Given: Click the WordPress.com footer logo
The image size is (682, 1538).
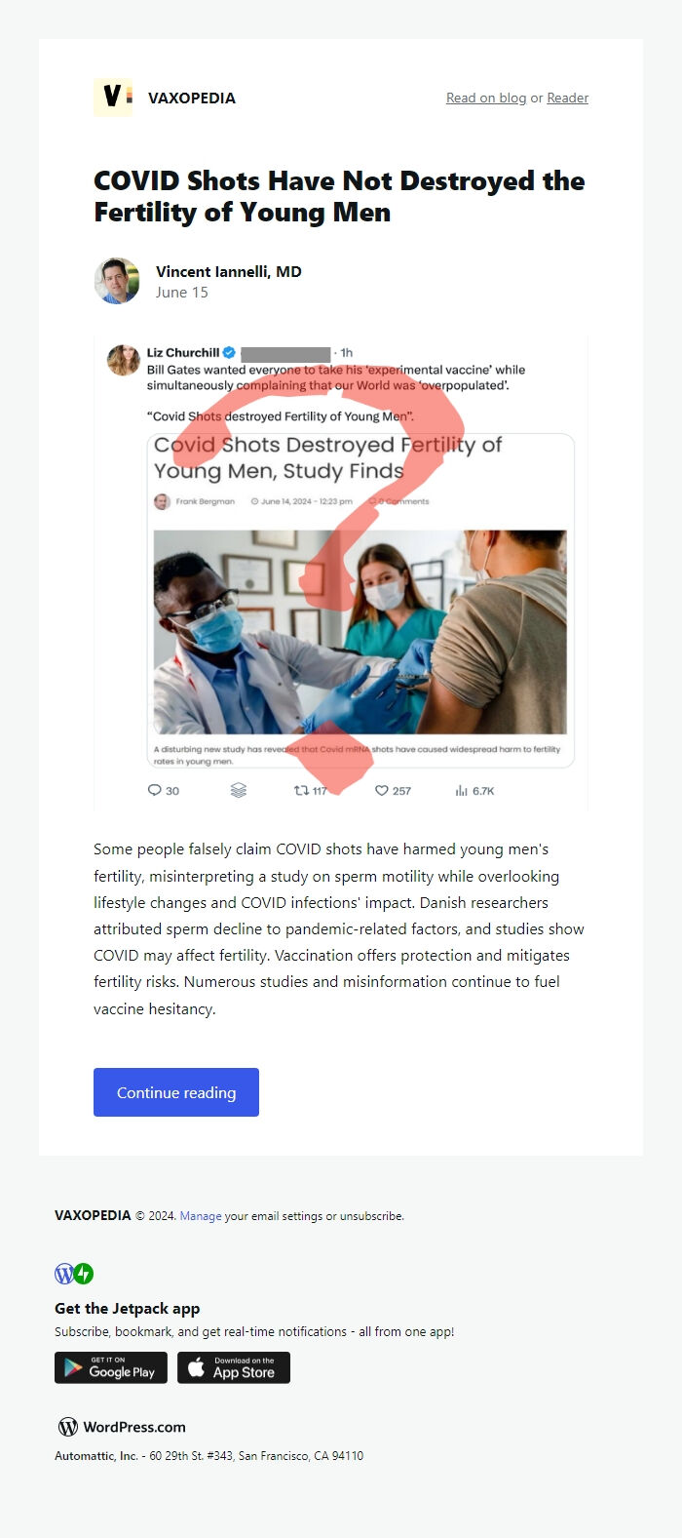Looking at the screenshot, I should [122, 1427].
